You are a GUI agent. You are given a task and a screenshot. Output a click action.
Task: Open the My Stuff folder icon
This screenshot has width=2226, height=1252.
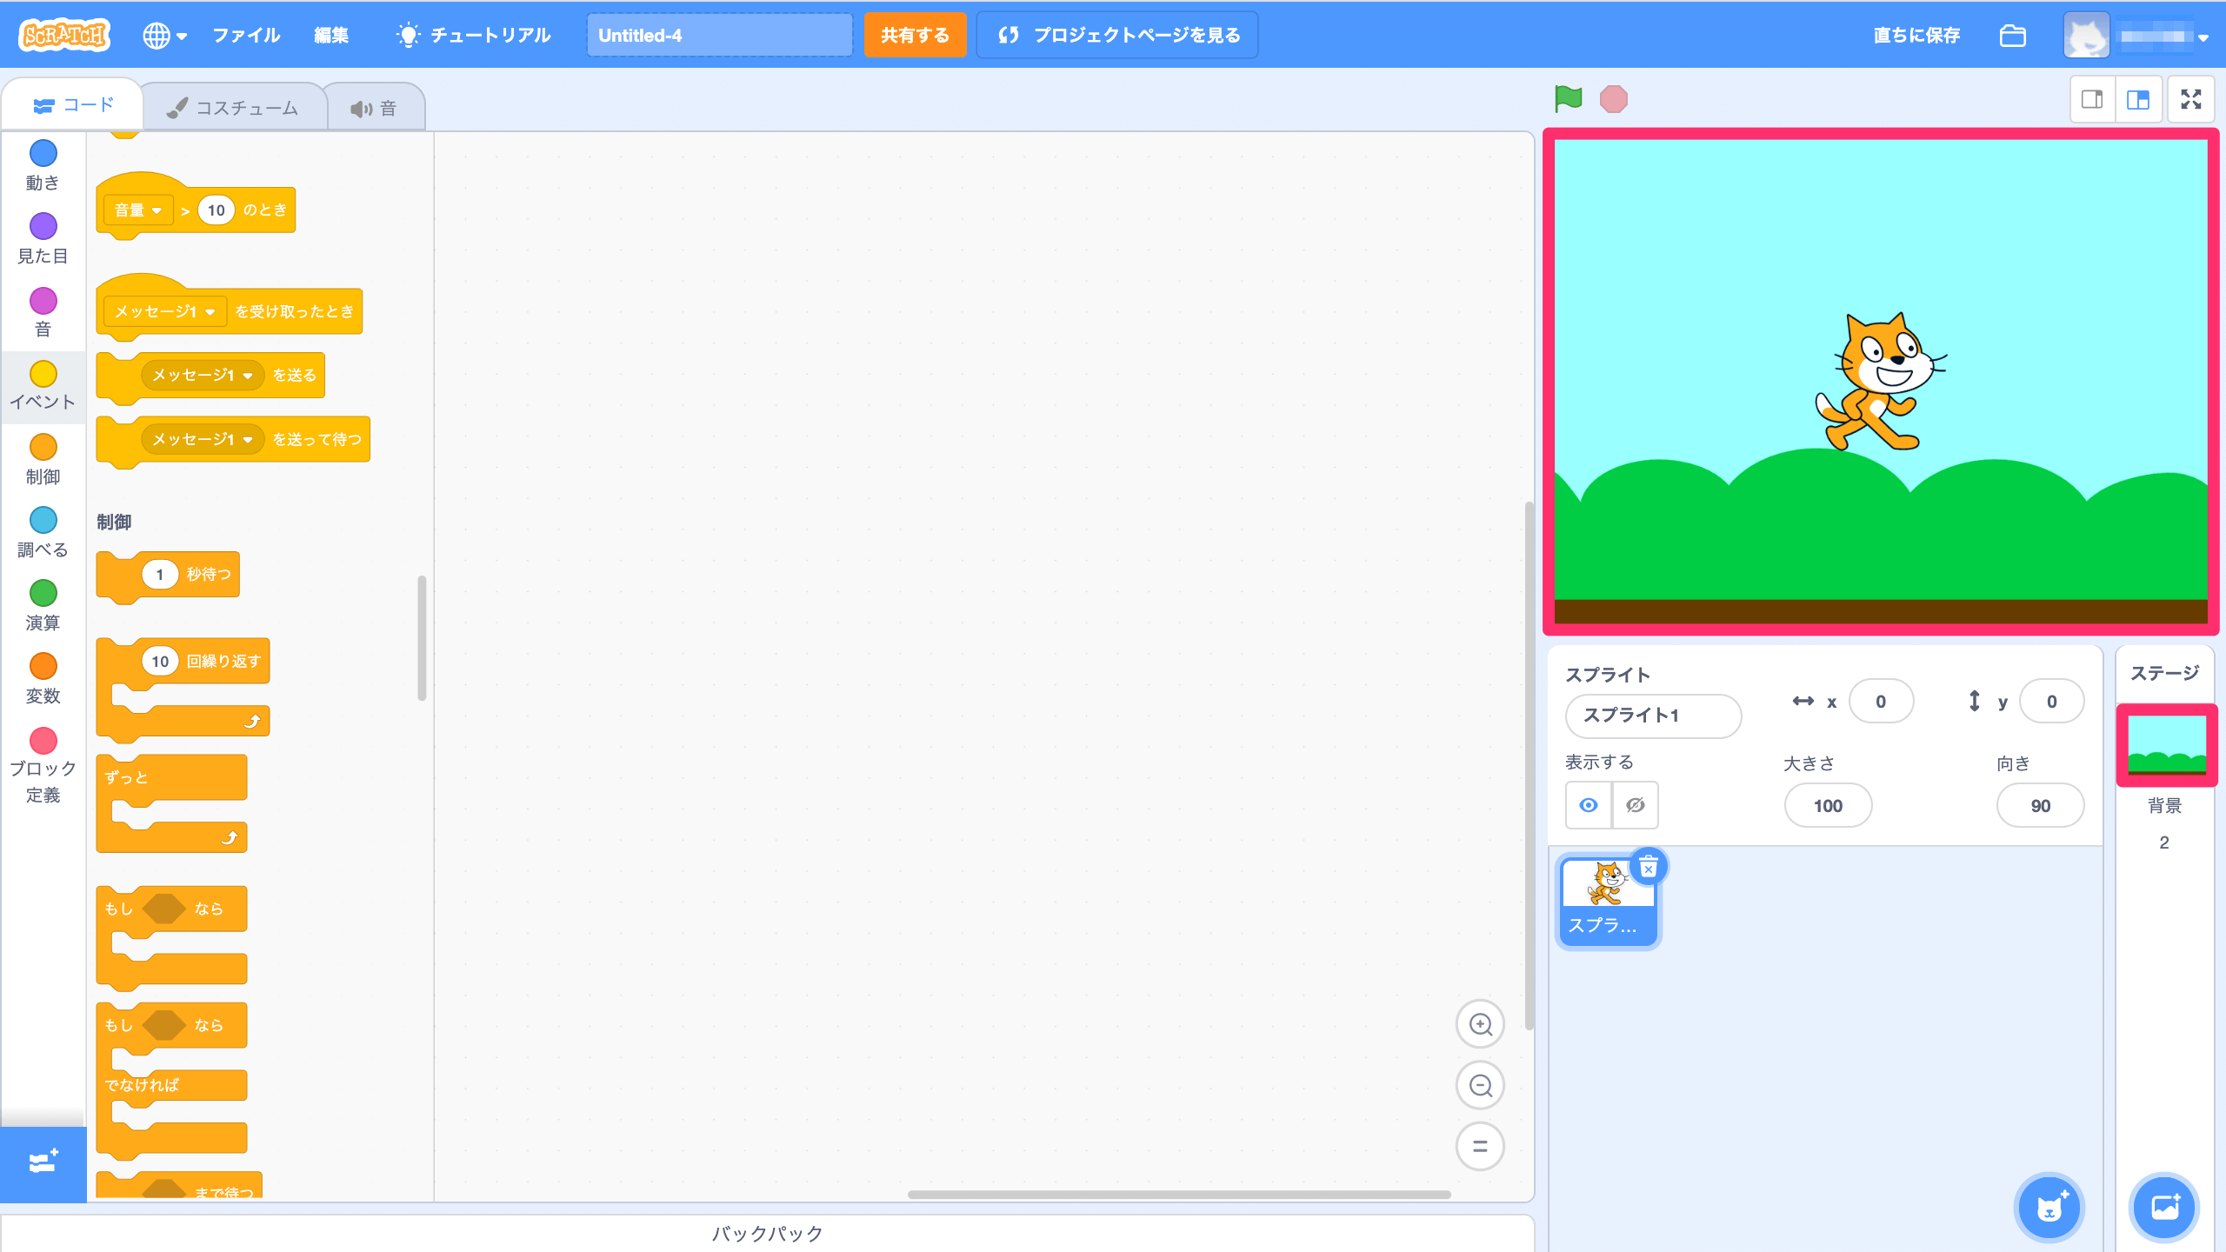(x=2012, y=36)
